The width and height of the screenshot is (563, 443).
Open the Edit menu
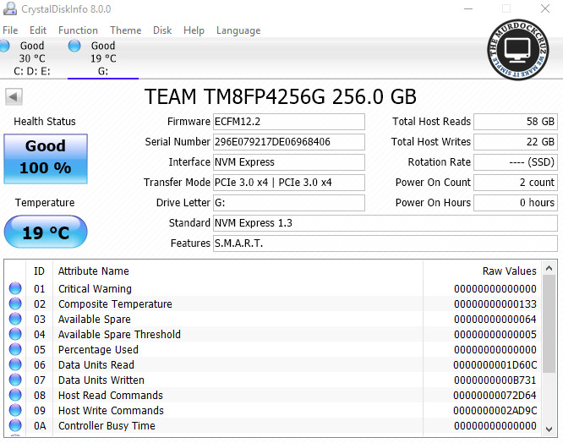tap(38, 30)
